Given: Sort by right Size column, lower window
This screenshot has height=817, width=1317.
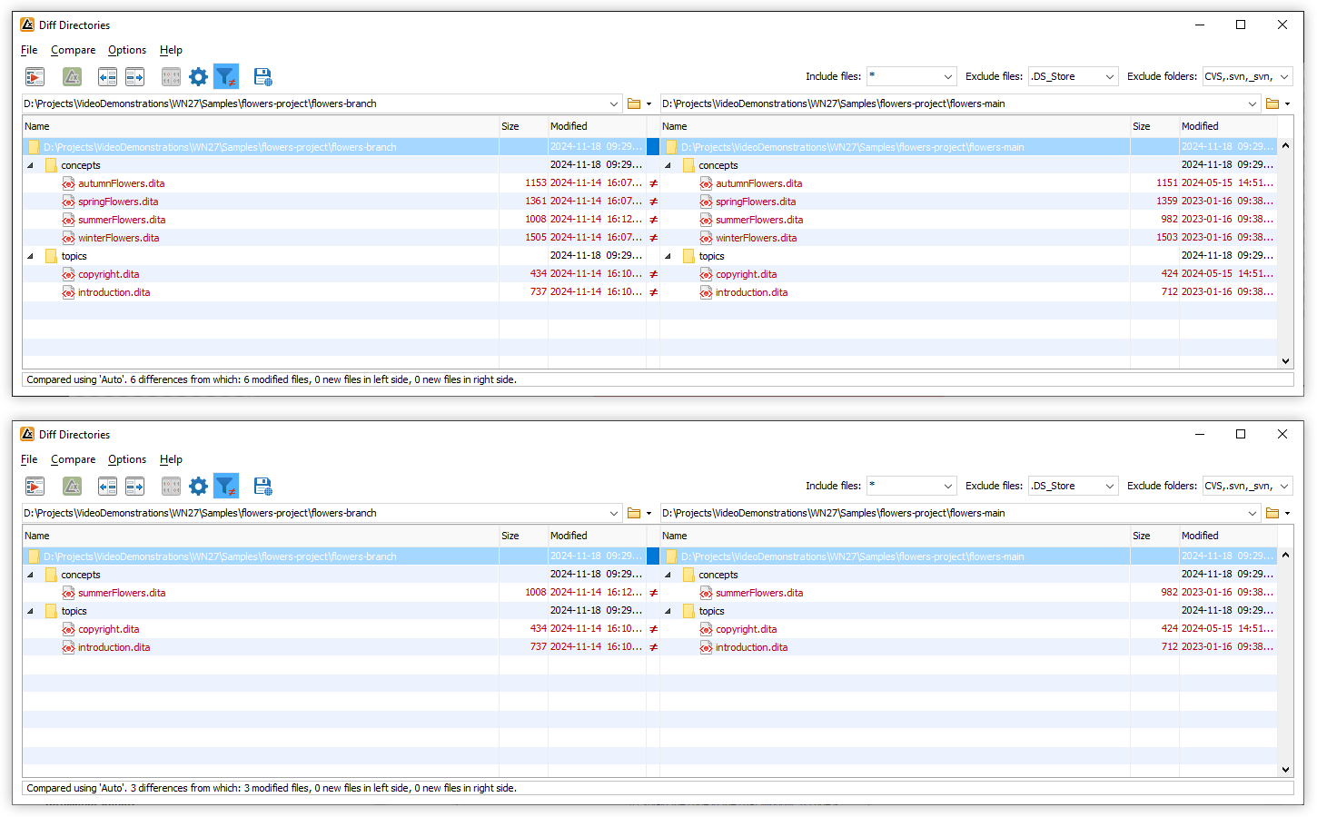Looking at the screenshot, I should tap(1154, 536).
